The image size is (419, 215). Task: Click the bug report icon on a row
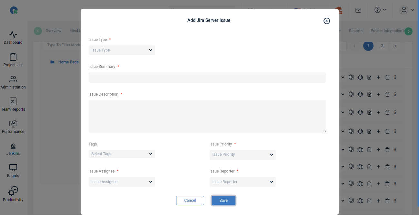pyautogui.click(x=360, y=77)
